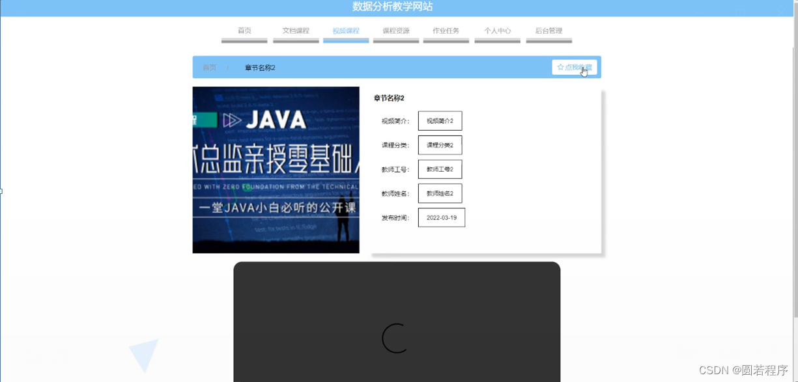The image size is (798, 382).
Task: Open the 后台管理 menu item
Action: click(x=548, y=30)
